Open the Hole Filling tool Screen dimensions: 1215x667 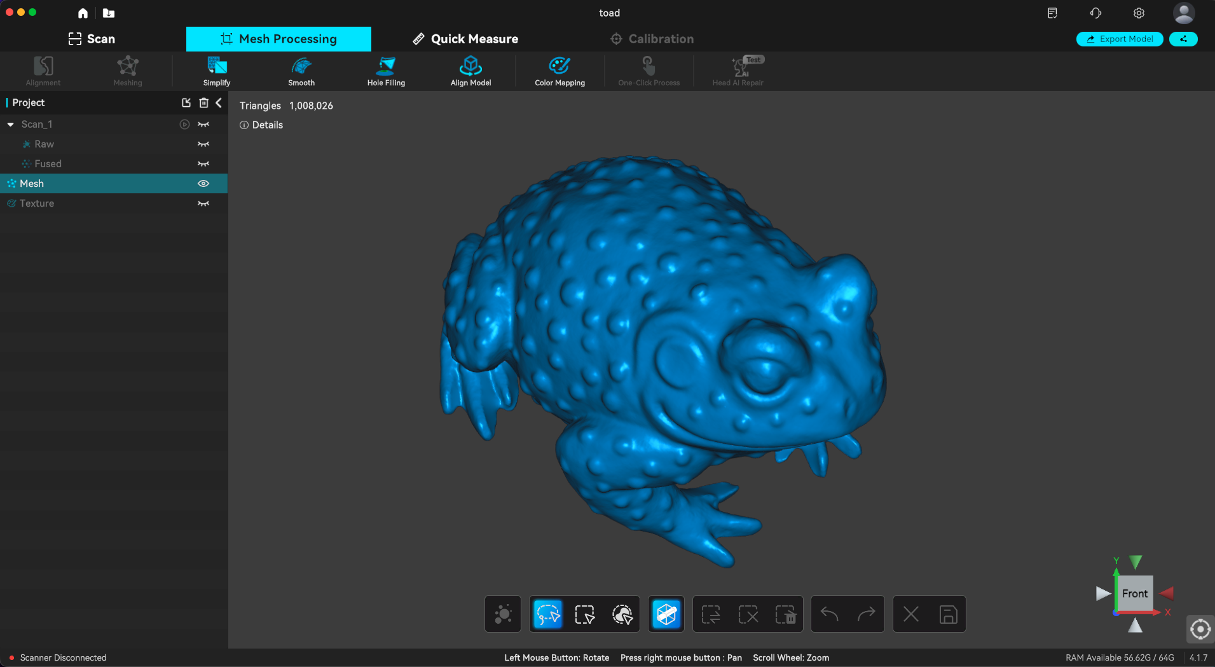[x=386, y=71]
